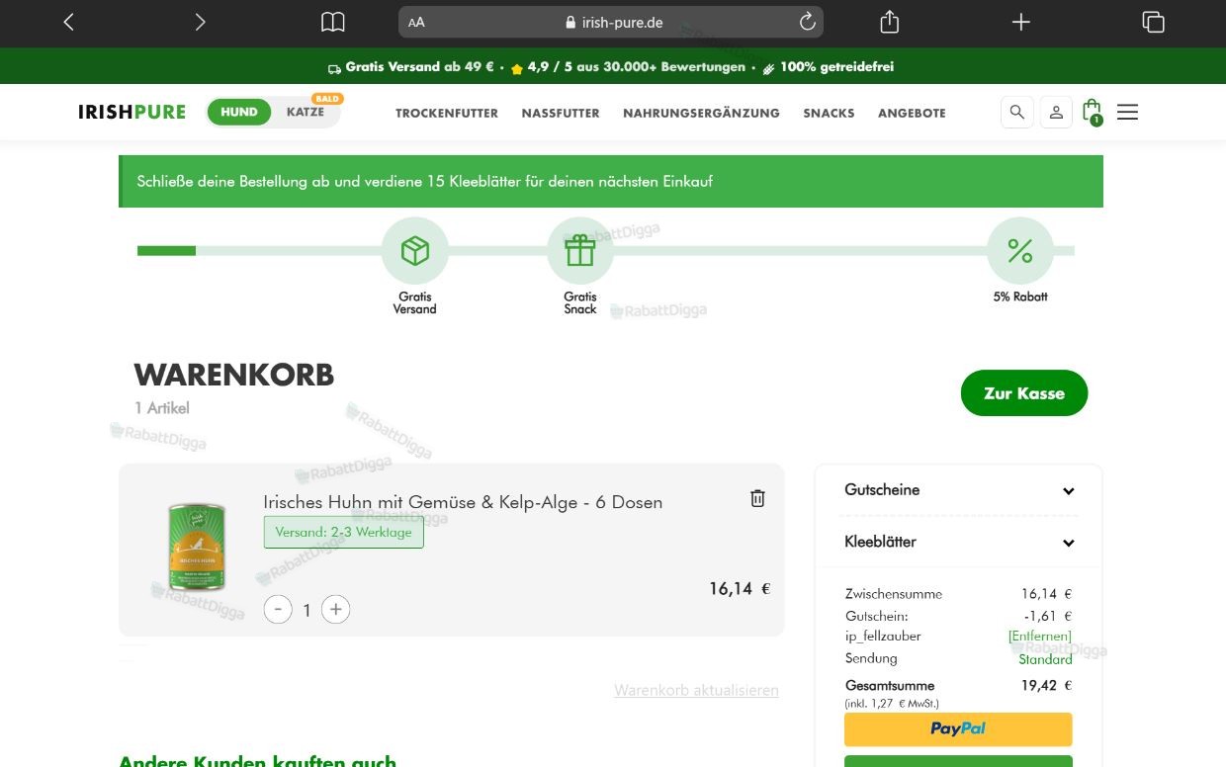Image resolution: width=1226 pixels, height=767 pixels.
Task: Tap the AA reader text size control
Action: click(x=416, y=23)
